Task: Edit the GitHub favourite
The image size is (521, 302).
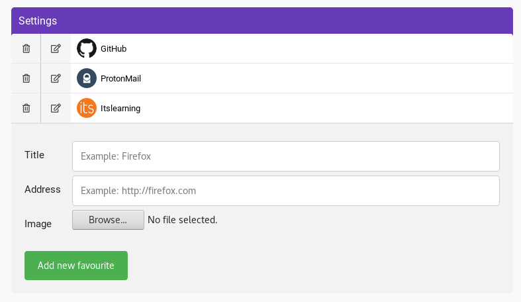Action: click(x=56, y=48)
